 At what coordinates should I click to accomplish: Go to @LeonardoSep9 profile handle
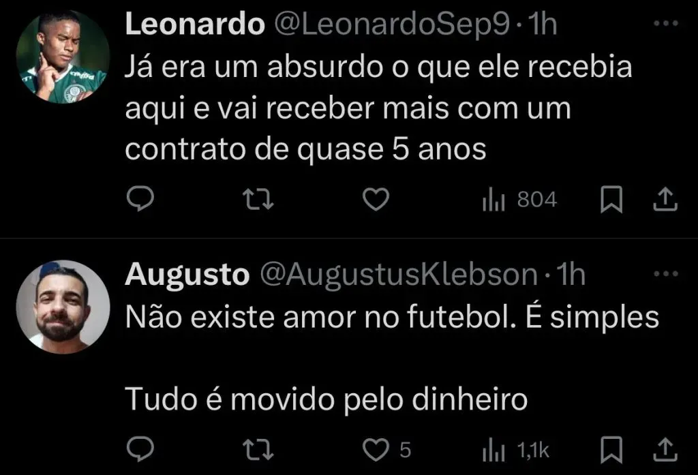(x=391, y=25)
